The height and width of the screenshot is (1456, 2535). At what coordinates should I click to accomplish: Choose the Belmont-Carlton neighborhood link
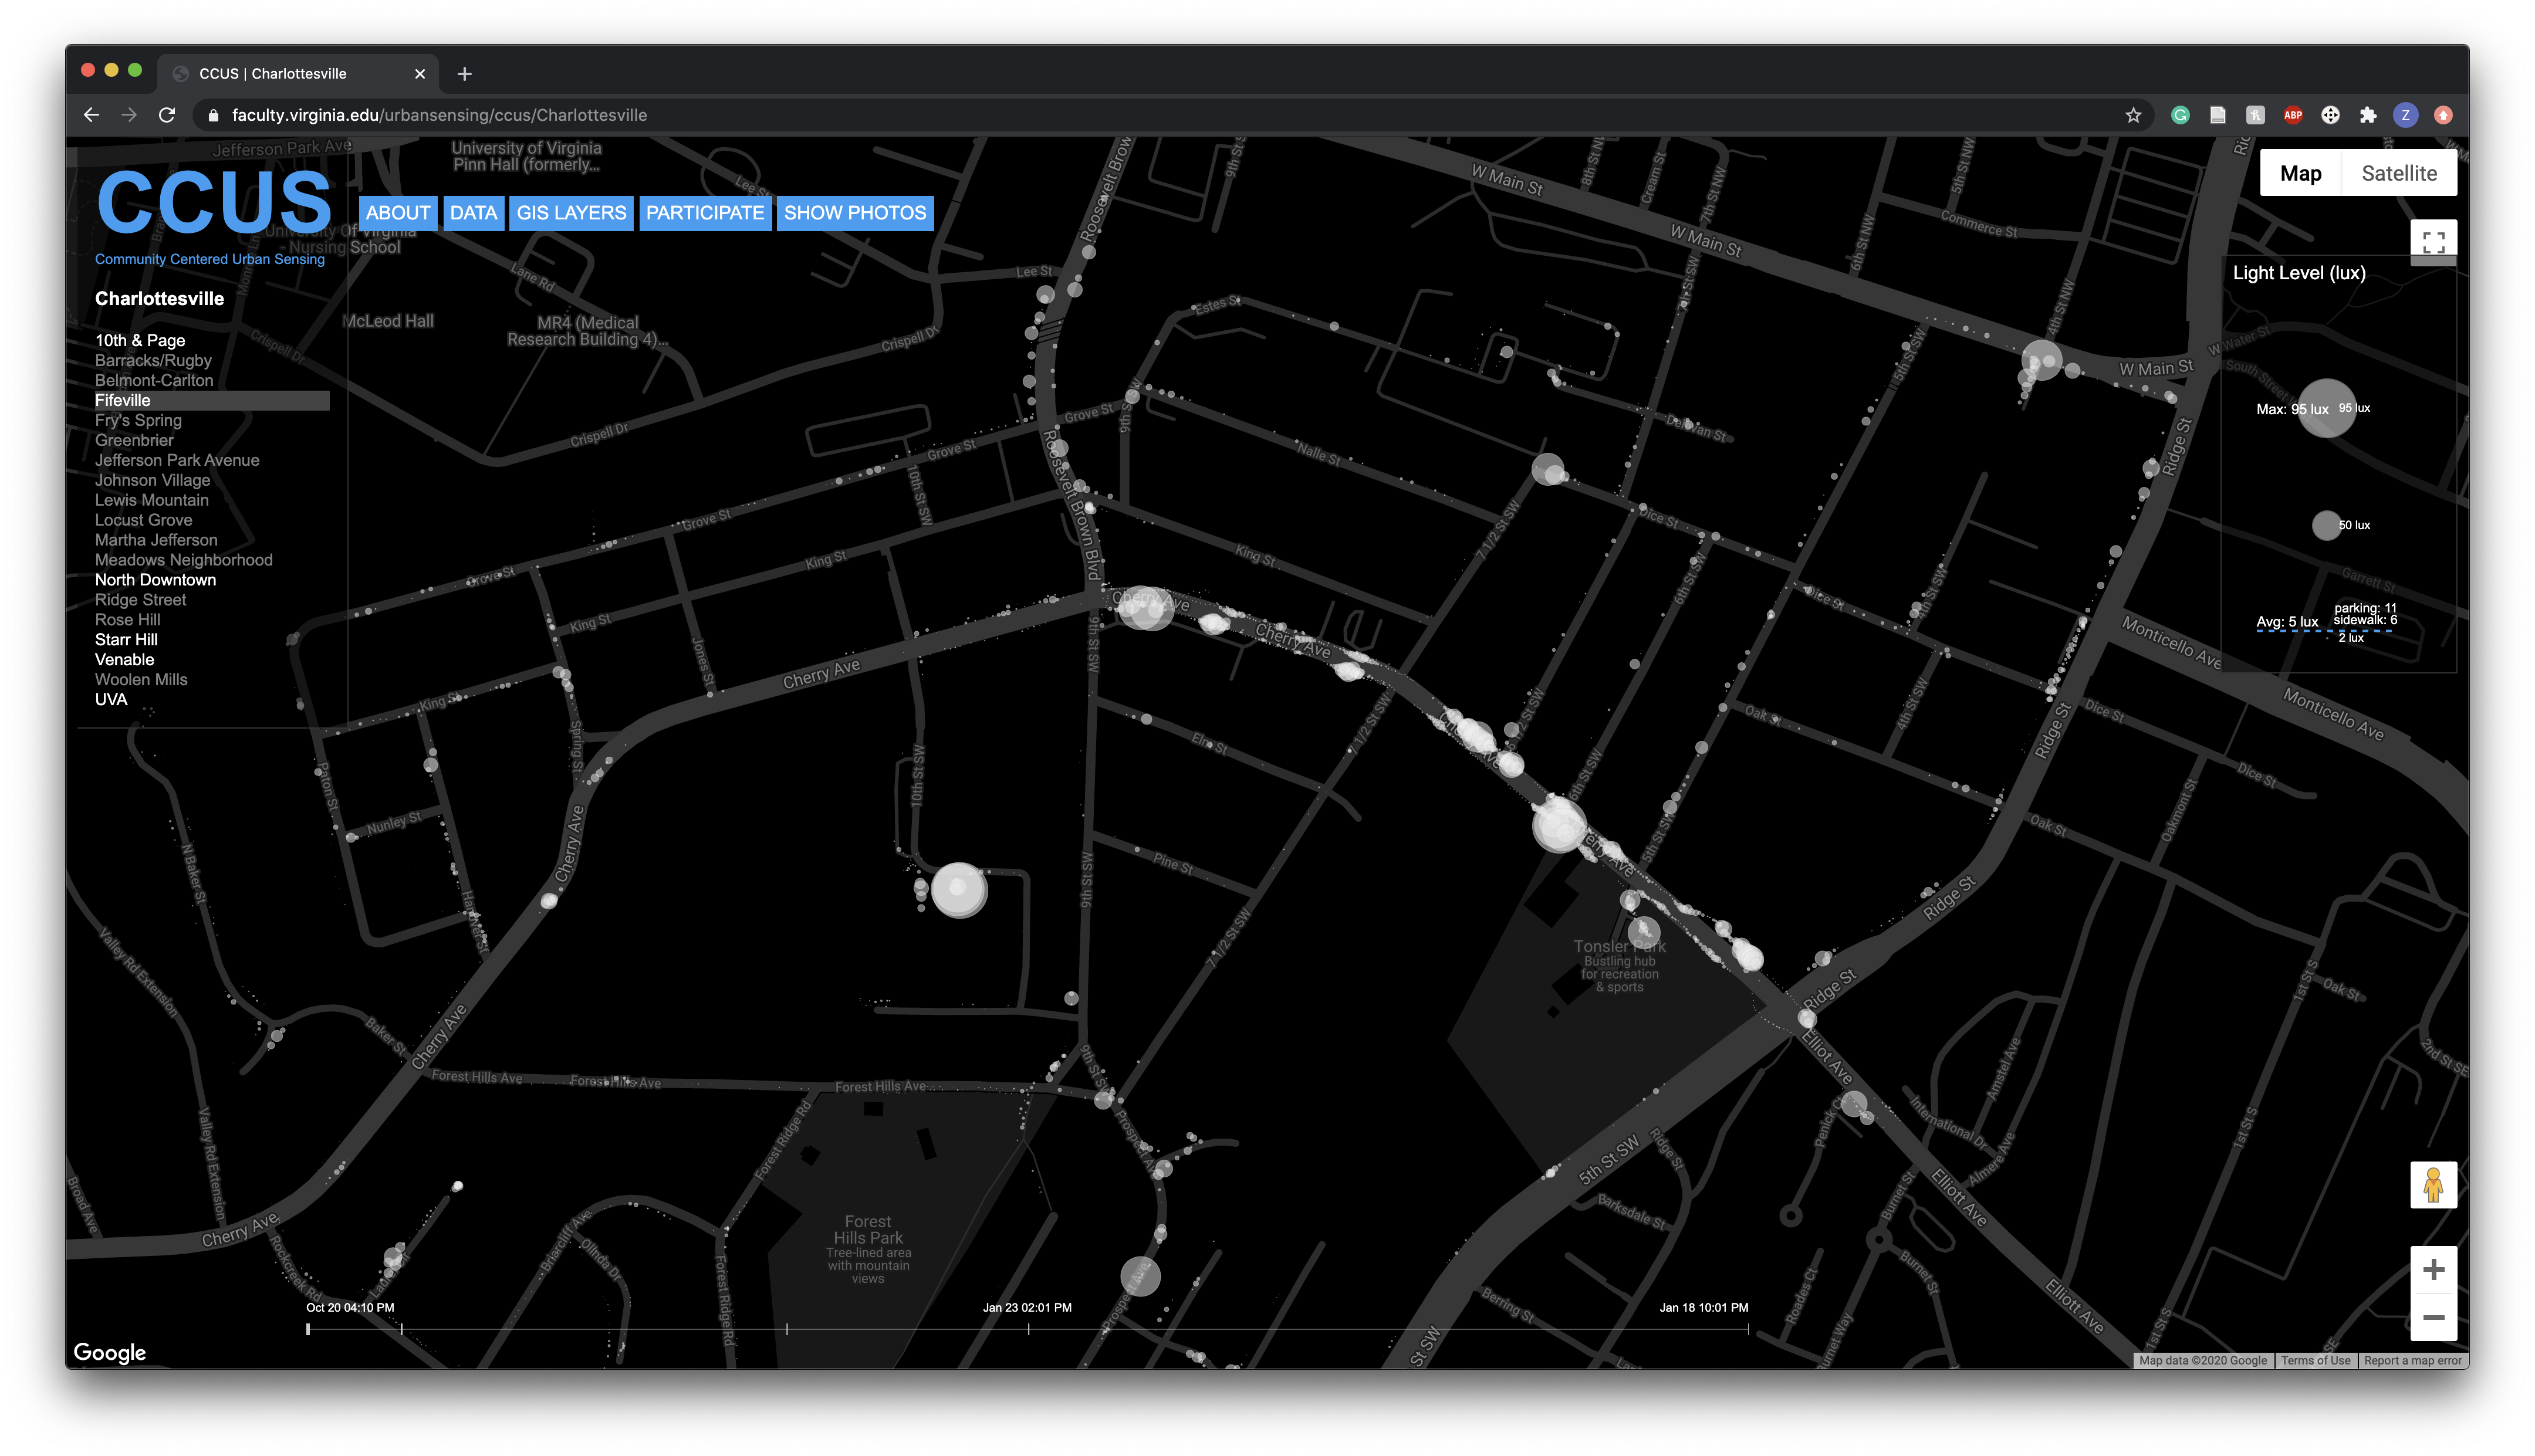click(154, 380)
